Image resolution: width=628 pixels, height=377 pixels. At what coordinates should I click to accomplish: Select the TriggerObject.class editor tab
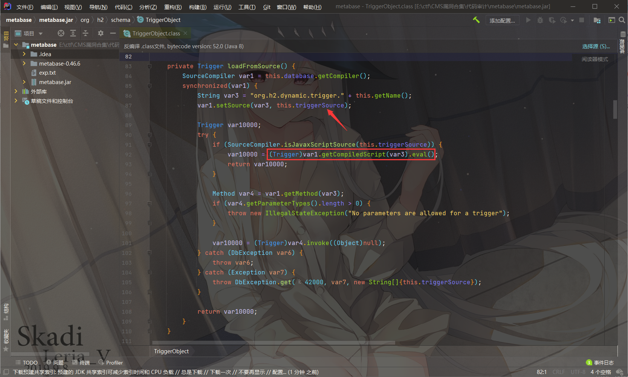point(156,34)
